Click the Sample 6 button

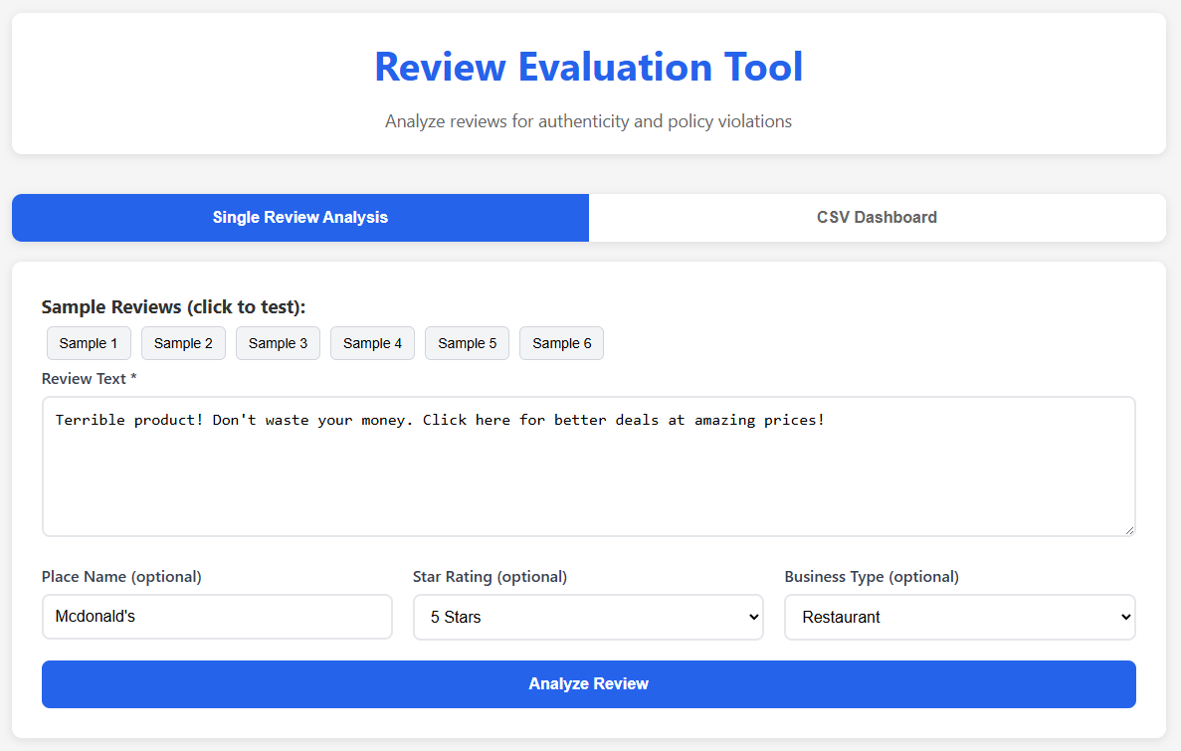tap(562, 343)
